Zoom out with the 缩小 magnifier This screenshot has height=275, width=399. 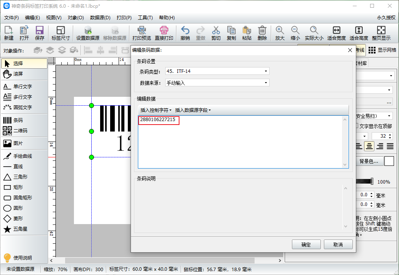(295, 33)
